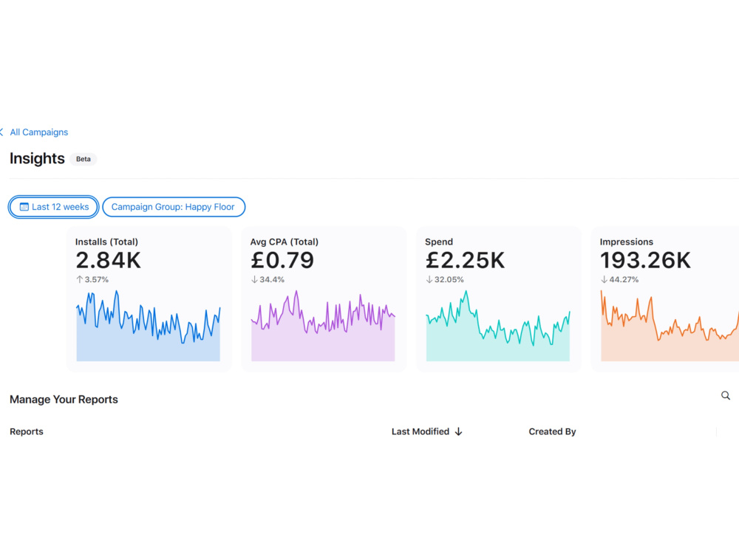Viewport: 739px width, 554px height.
Task: Open the Avg CPA (Total) chart card
Action: [324, 299]
